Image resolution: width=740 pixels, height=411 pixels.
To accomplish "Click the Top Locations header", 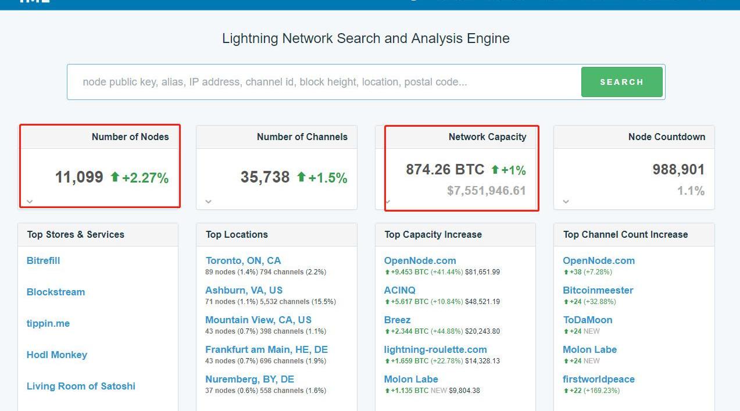I will click(x=237, y=234).
